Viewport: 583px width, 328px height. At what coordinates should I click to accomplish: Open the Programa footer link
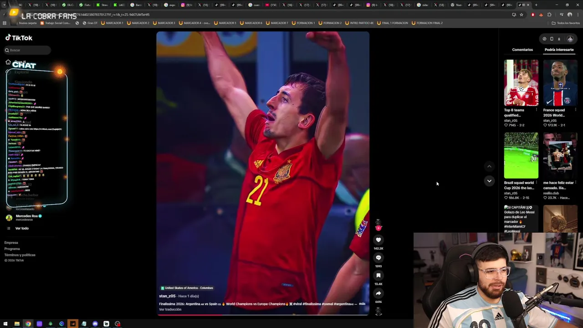coord(12,249)
